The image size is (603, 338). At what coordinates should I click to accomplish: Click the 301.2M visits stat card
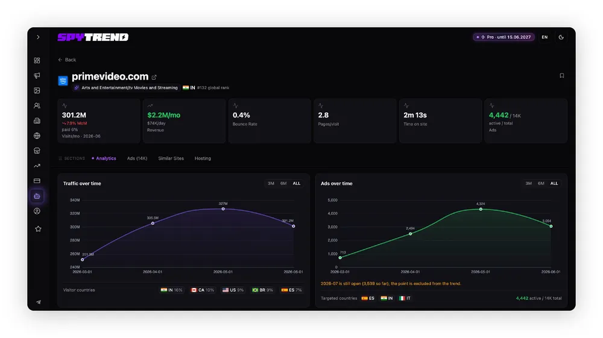click(x=99, y=121)
